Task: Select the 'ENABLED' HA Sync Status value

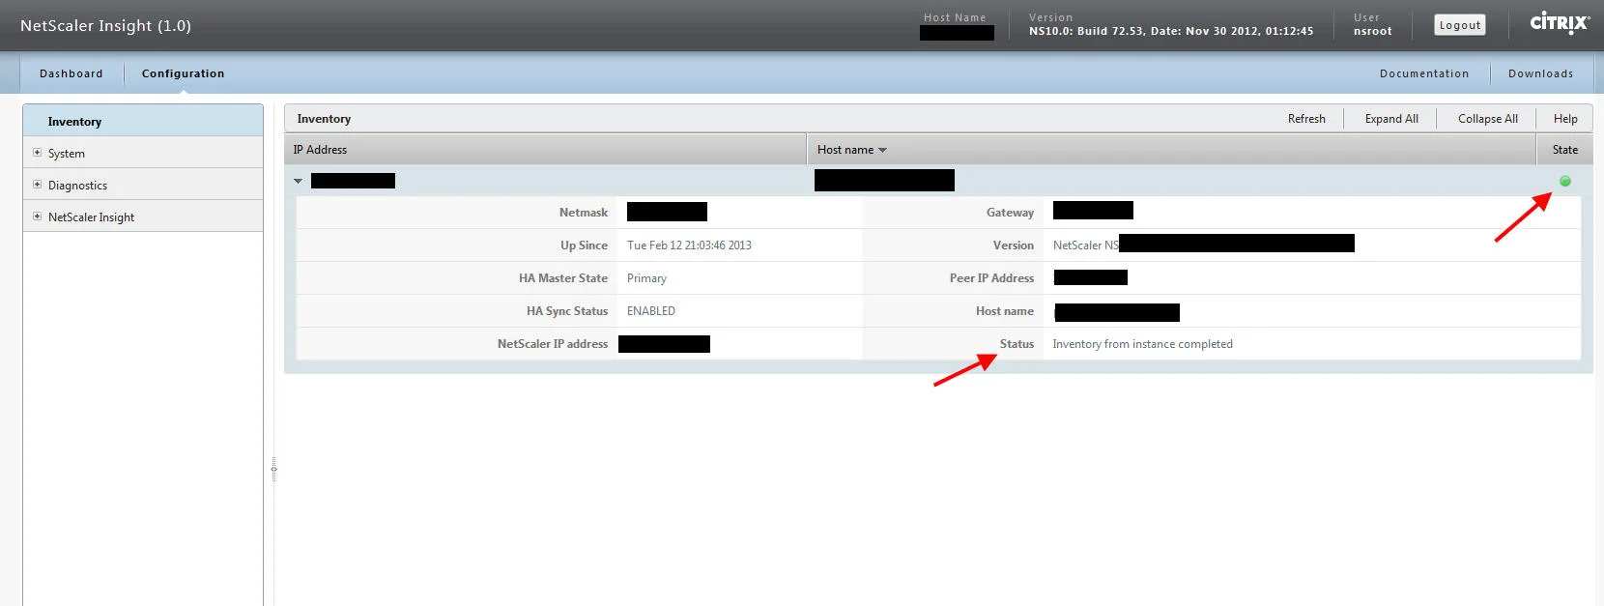Action: (651, 311)
